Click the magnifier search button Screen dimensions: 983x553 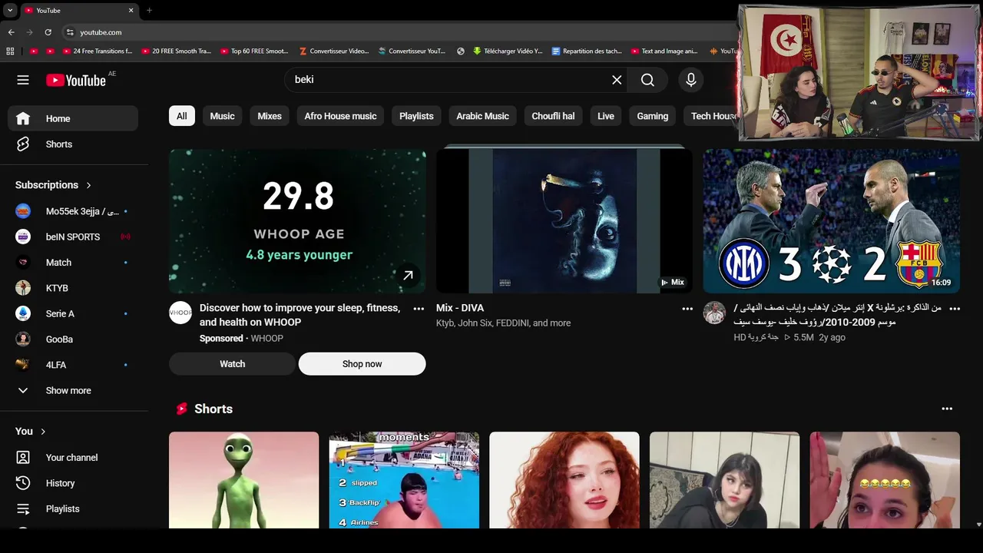pyautogui.click(x=647, y=80)
